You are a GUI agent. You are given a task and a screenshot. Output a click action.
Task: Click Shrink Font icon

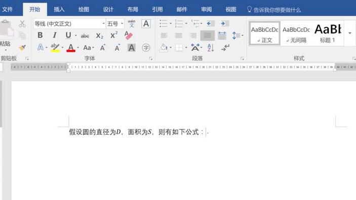pyautogui.click(x=117, y=48)
